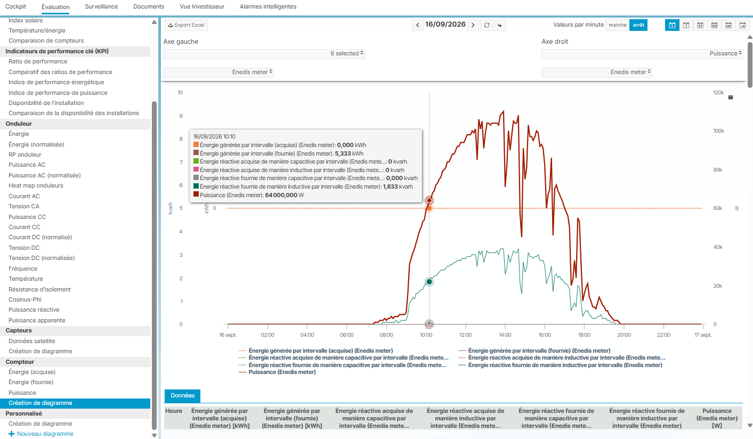Open the Vue Investisseur tab
Viewport: 753px width, 439px height.
pos(202,6)
